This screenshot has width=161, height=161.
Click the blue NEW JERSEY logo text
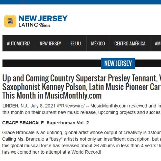pos(43,18)
